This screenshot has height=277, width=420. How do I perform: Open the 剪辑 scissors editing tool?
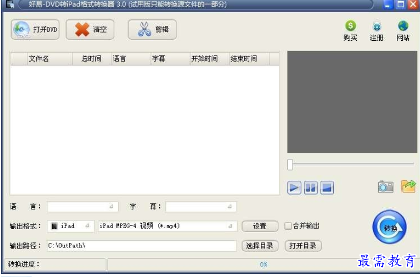click(152, 30)
